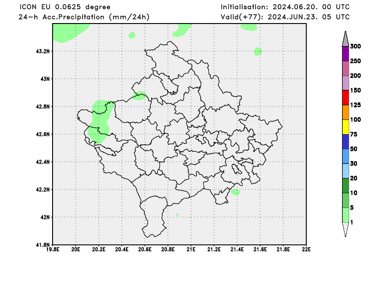Click the precipitation patch on the border near 20.6E
Image resolution: width=369 pixels, height=285 pixels.
pos(139,95)
